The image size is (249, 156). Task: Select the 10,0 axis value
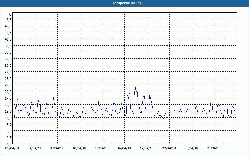(8, 118)
